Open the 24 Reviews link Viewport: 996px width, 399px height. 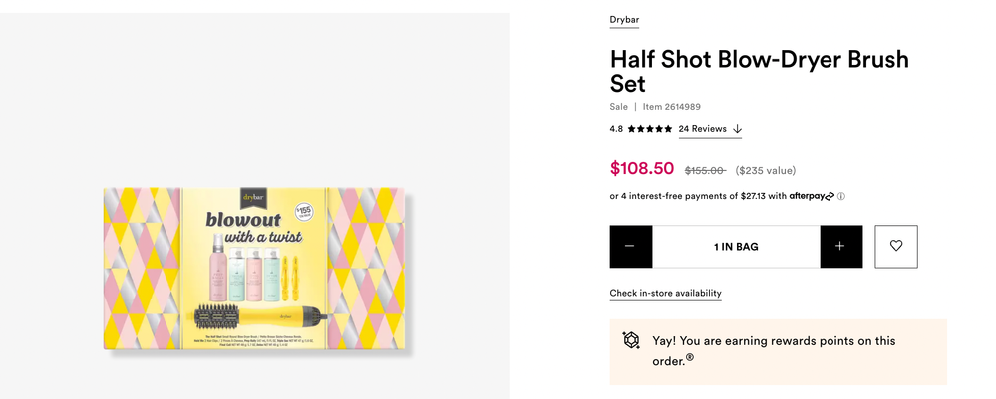point(702,129)
